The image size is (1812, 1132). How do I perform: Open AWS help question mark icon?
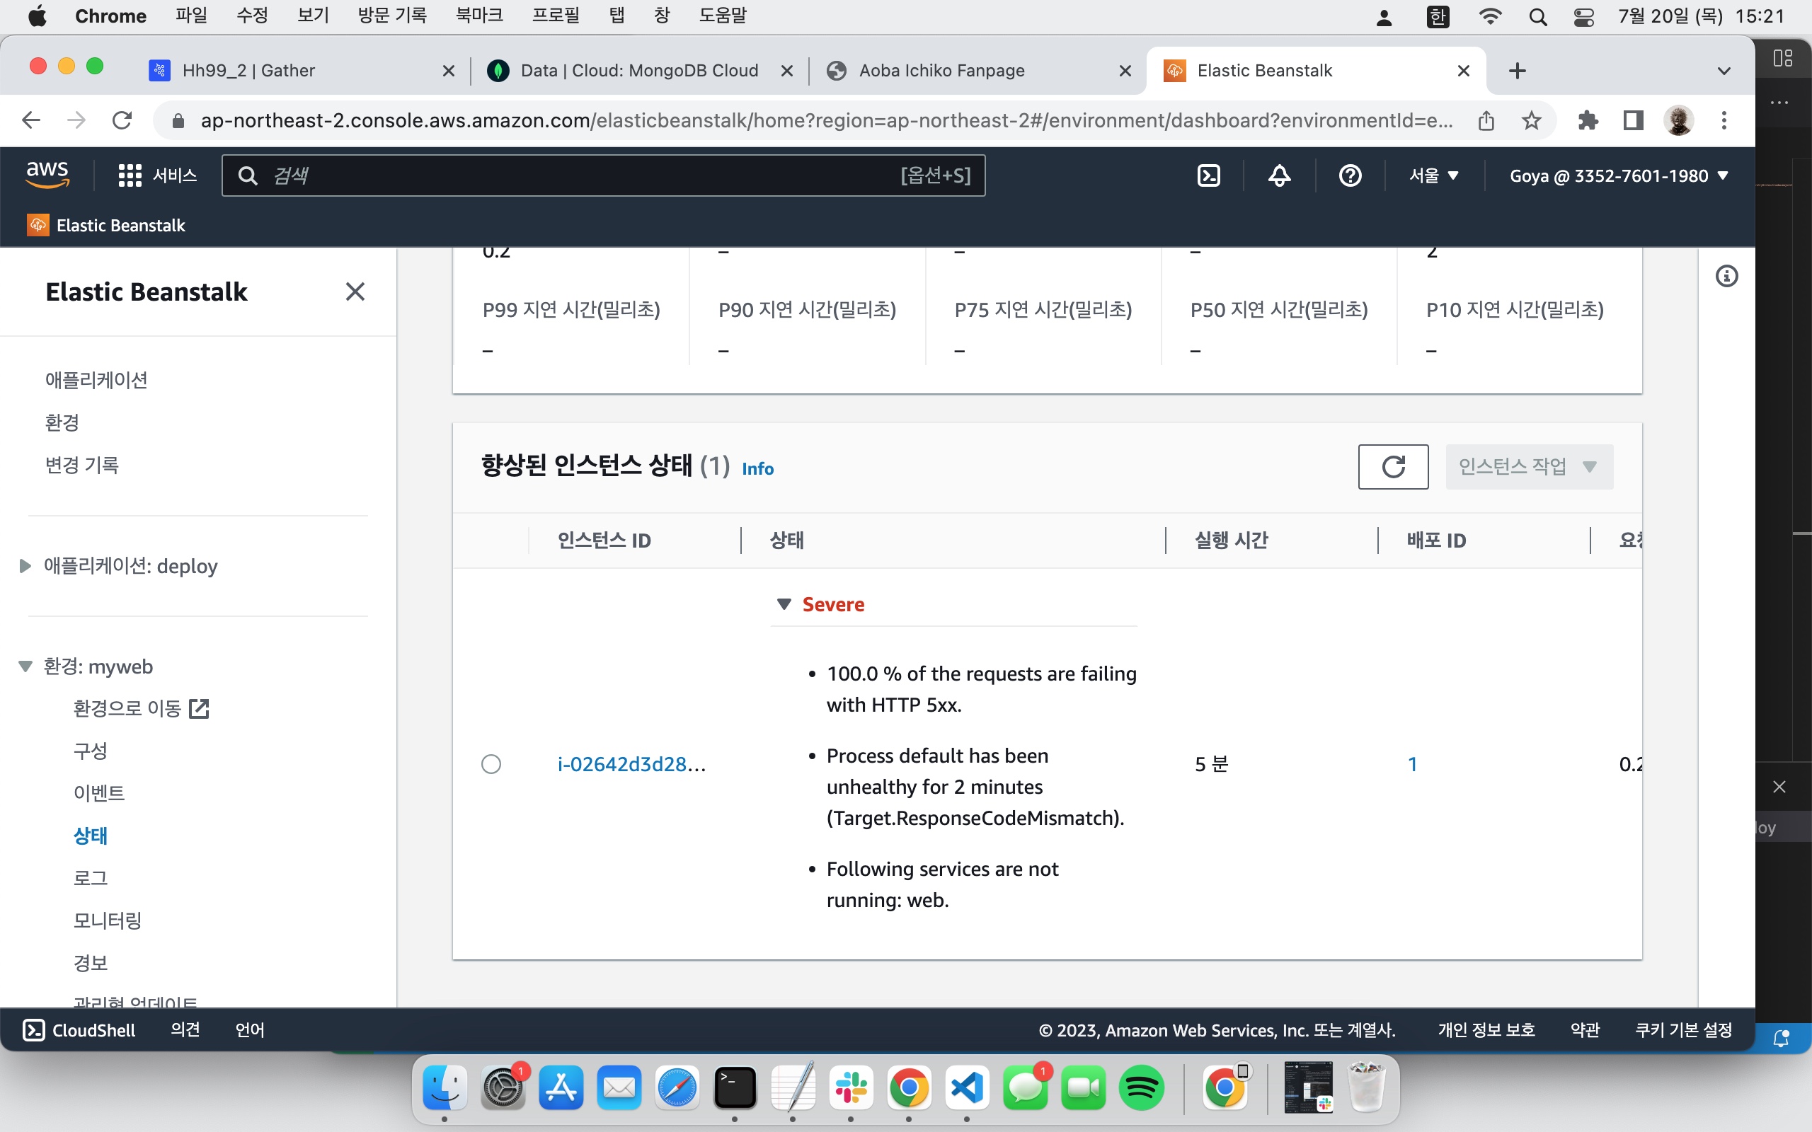pos(1350,175)
